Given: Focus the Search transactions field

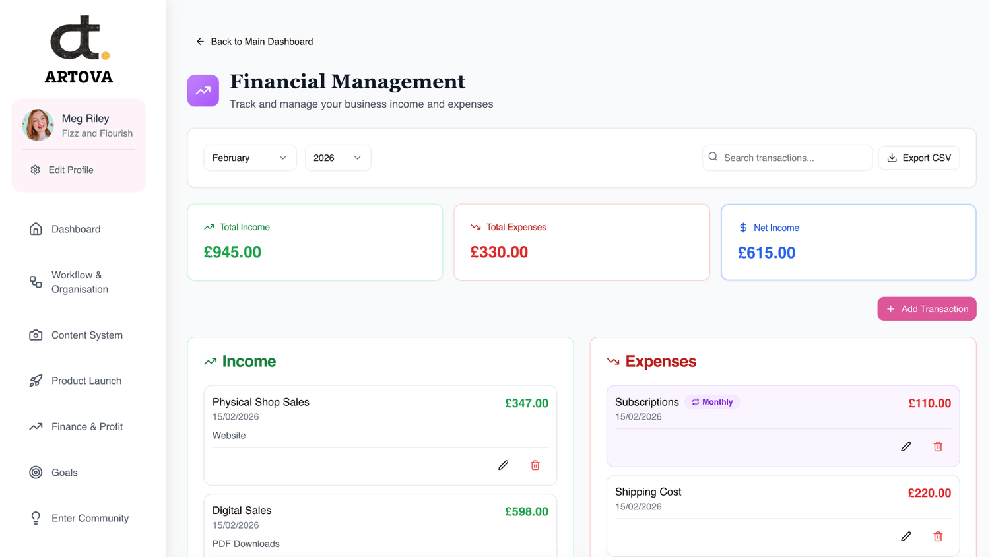Looking at the screenshot, I should click(x=787, y=158).
